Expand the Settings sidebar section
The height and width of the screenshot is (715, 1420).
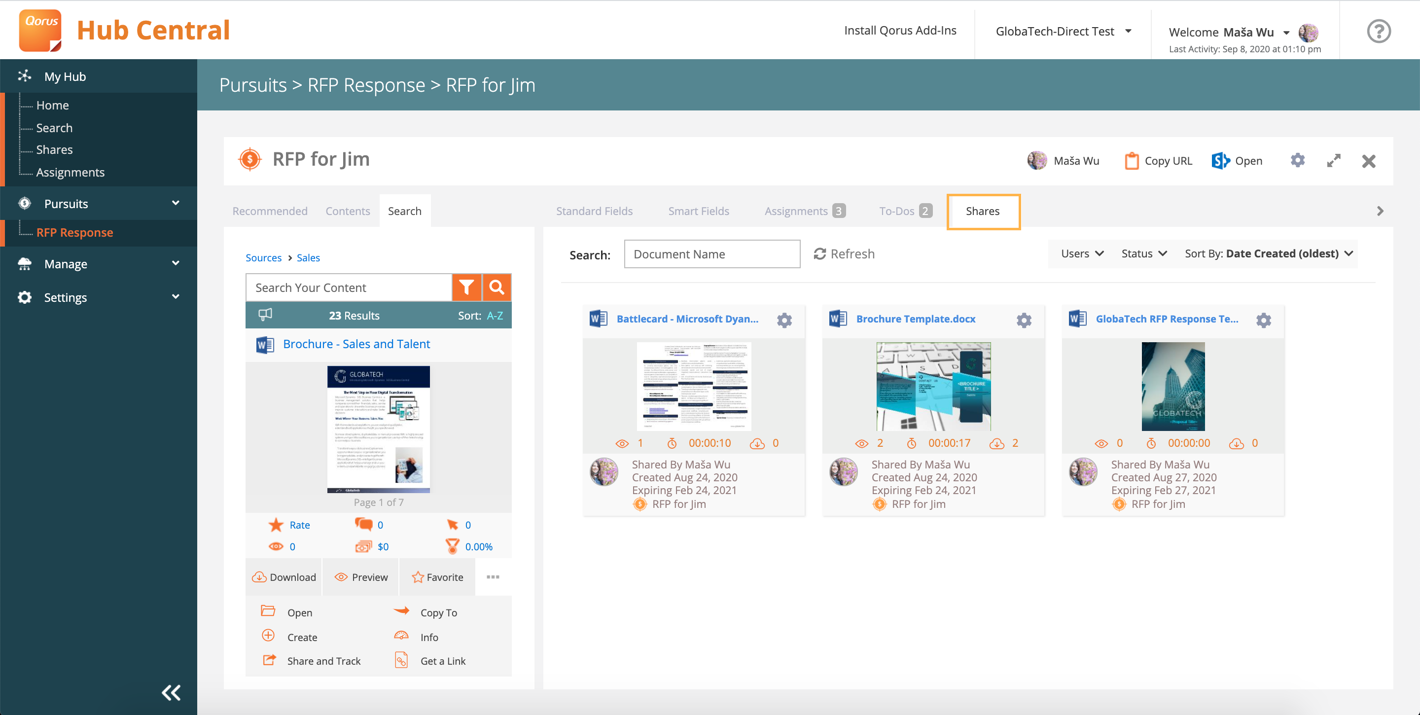[x=176, y=296]
